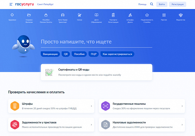Open the Паспорта Регистрация icon
Viewport: 195px width, 136px height.
coord(113,15)
